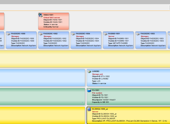Select the FAS960-1001 card title
Image resolution: width=170 pixels, height=124 pixels.
tap(114, 34)
